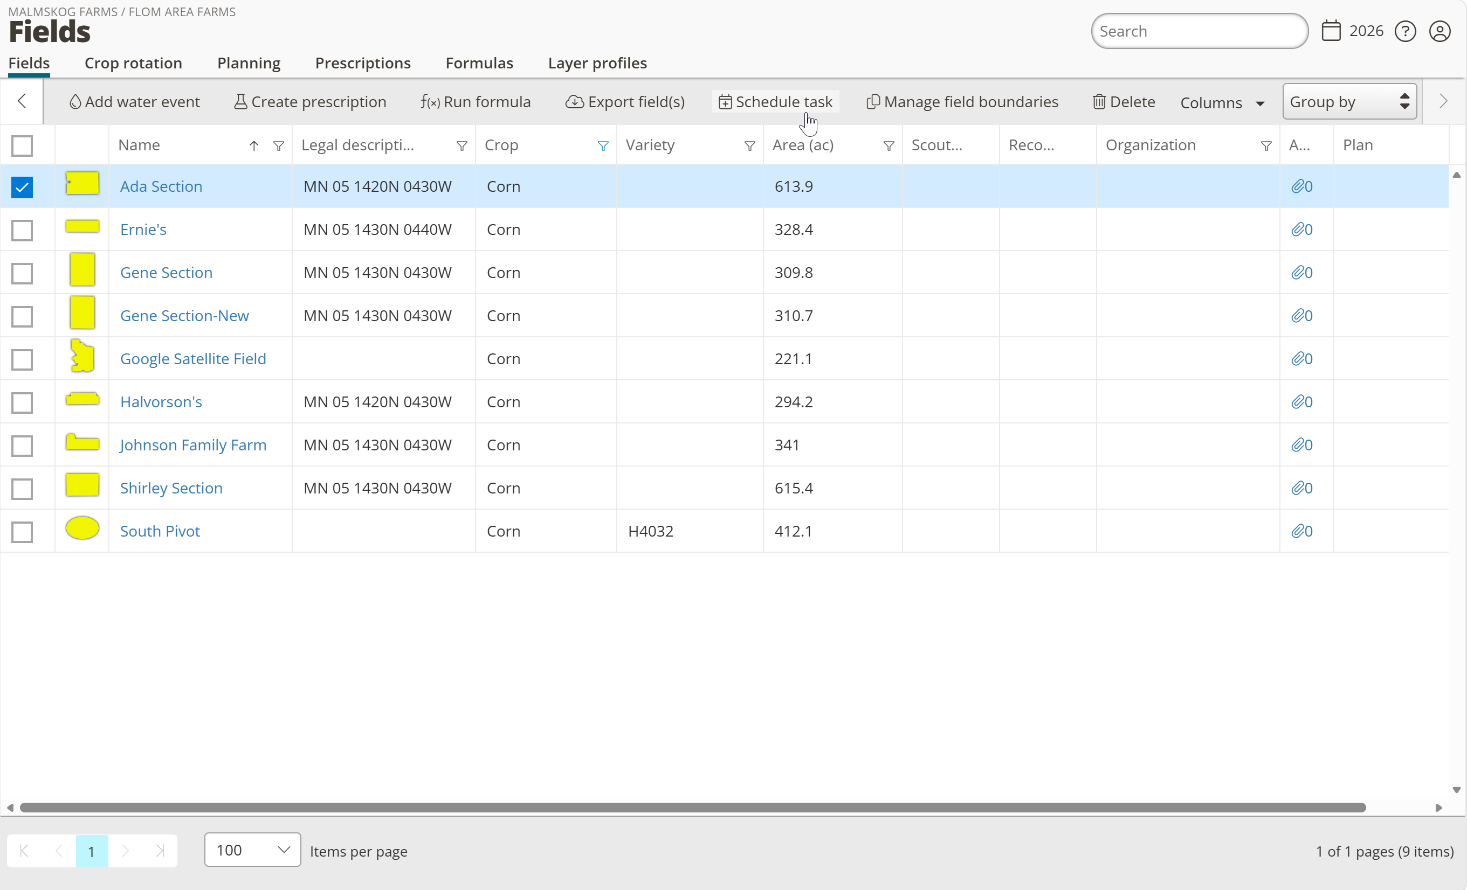Click Add water event button
The width and height of the screenshot is (1467, 890).
(x=135, y=102)
